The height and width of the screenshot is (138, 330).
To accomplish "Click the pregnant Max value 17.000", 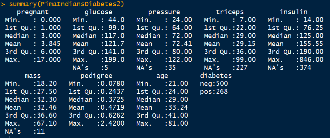I will tap(49, 60).
